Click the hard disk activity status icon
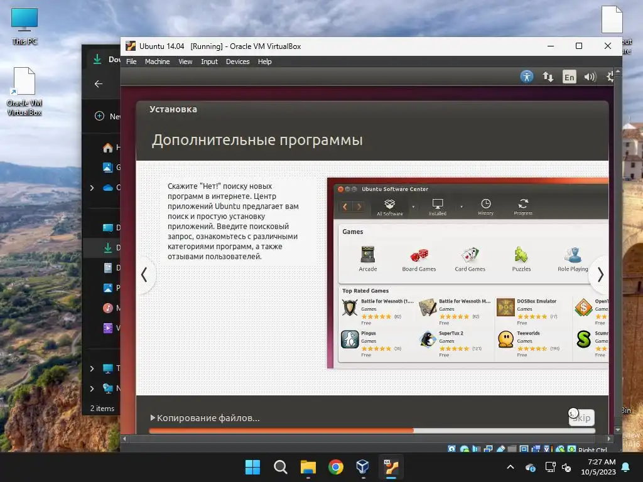The width and height of the screenshot is (643, 482). point(451,449)
